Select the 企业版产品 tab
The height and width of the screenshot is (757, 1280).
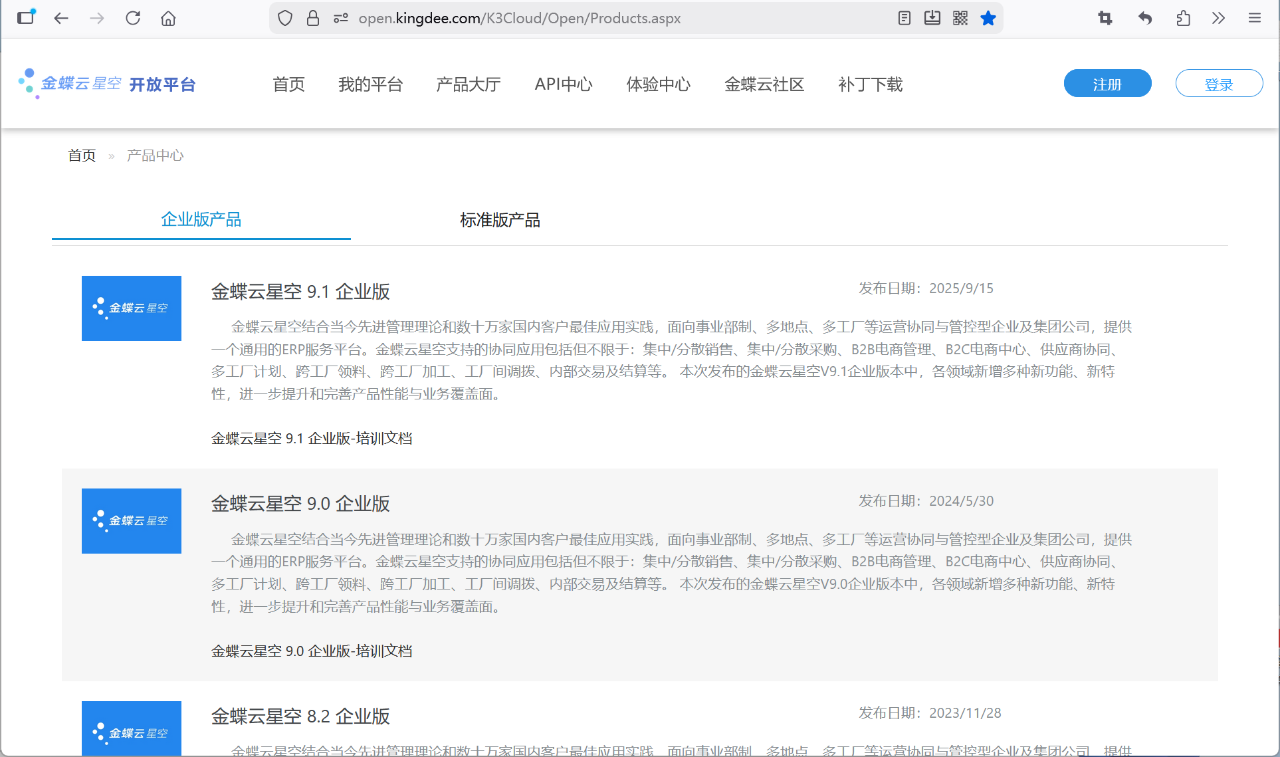tap(201, 220)
